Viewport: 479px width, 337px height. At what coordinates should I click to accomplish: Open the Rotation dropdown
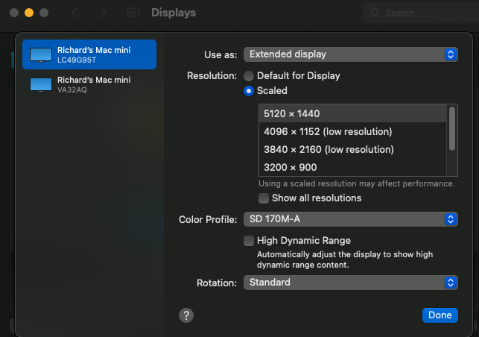point(351,283)
